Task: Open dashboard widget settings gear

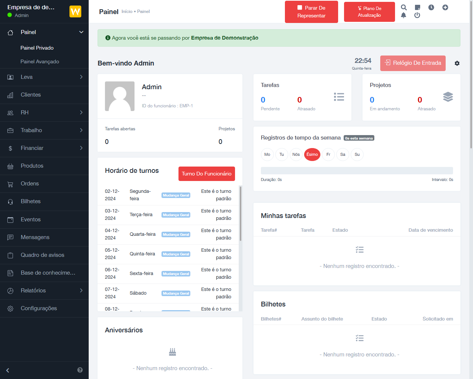Action: [457, 63]
